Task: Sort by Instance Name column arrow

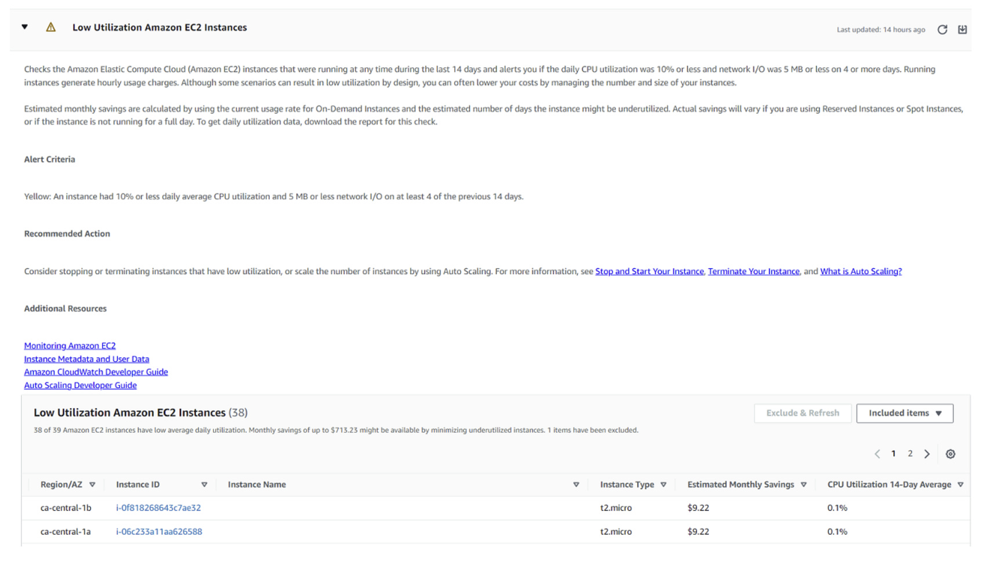Action: 576,484
